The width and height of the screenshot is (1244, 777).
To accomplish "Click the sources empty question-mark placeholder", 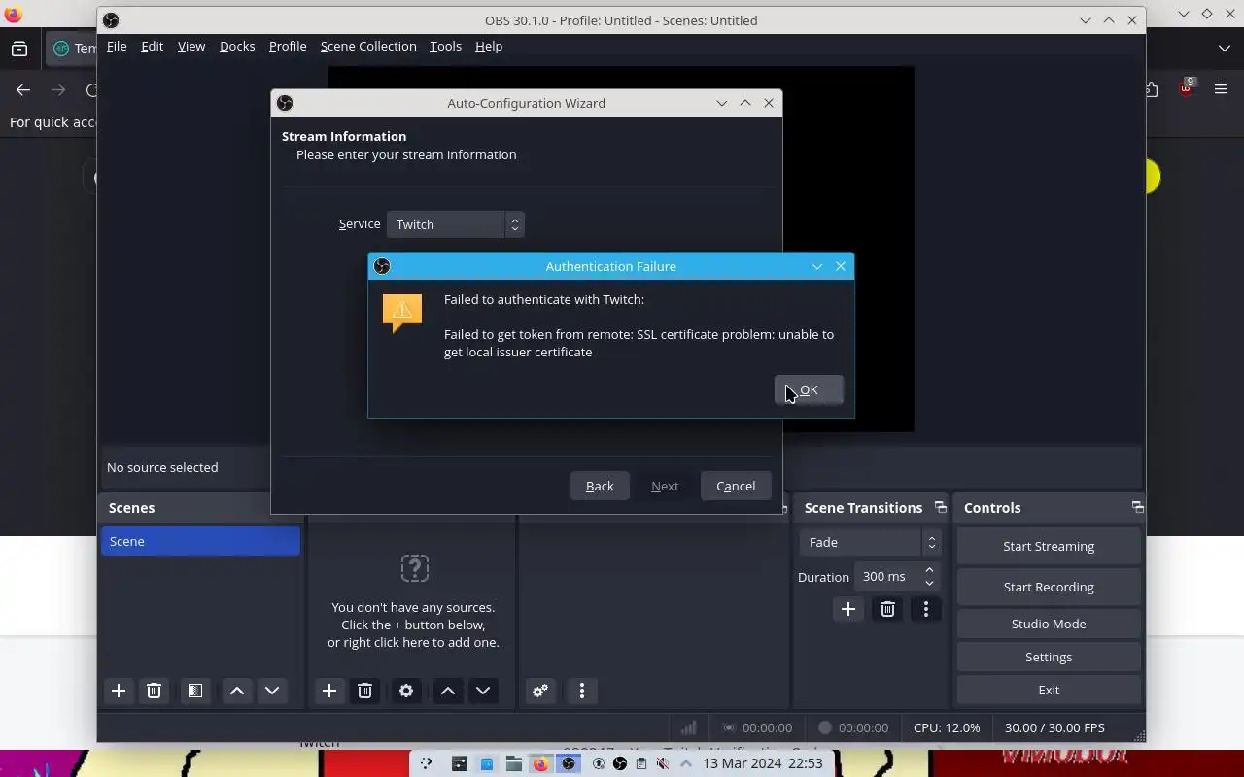I will pyautogui.click(x=415, y=568).
